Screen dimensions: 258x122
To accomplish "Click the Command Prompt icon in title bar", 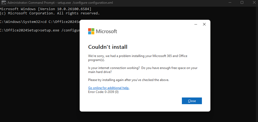I will click(x=3, y=3).
